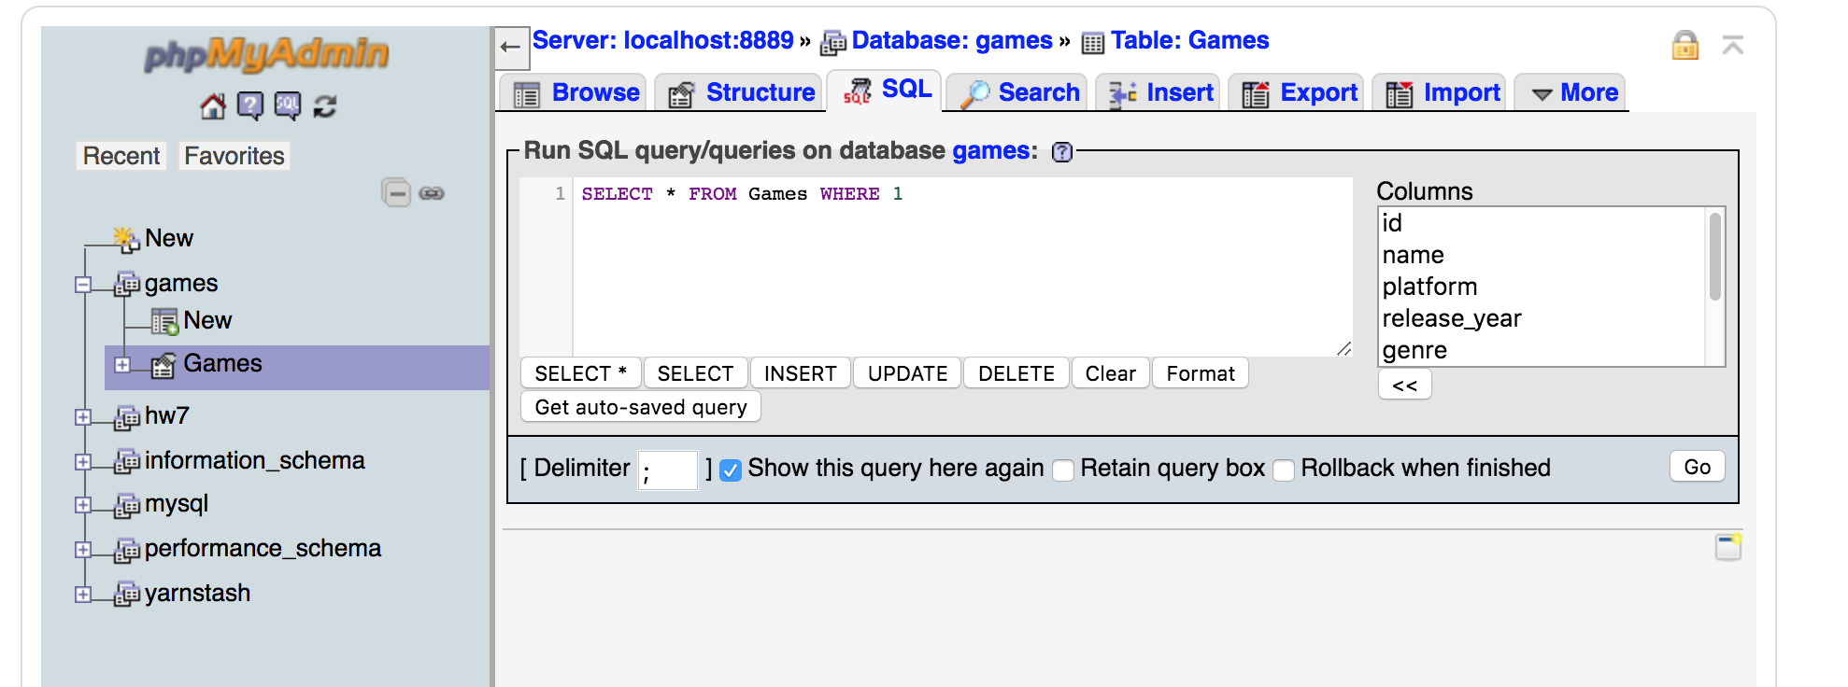This screenshot has width=1848, height=687.
Task: Uncheck Show this query here again
Action: 731,470
